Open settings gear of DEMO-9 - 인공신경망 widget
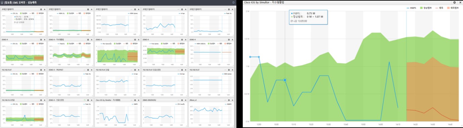The width and height of the screenshot is (463, 128). (x=88, y=100)
